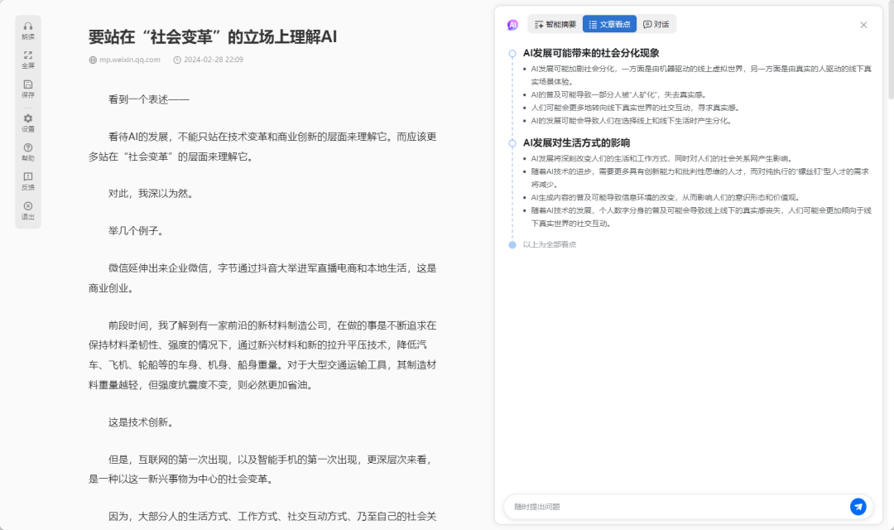The image size is (894, 530).
Task: Start read-aloud with the 朗读 headphone icon
Action: [28, 30]
